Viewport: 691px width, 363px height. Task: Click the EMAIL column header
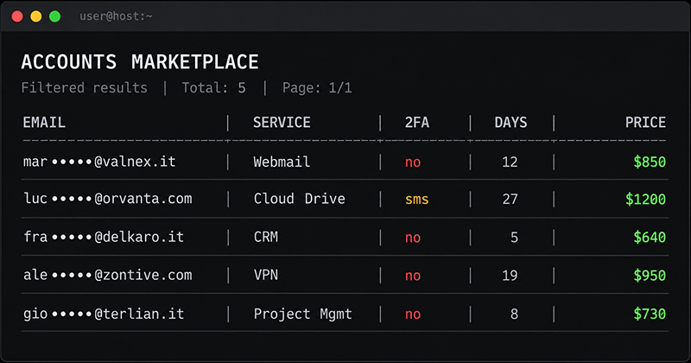coord(44,122)
